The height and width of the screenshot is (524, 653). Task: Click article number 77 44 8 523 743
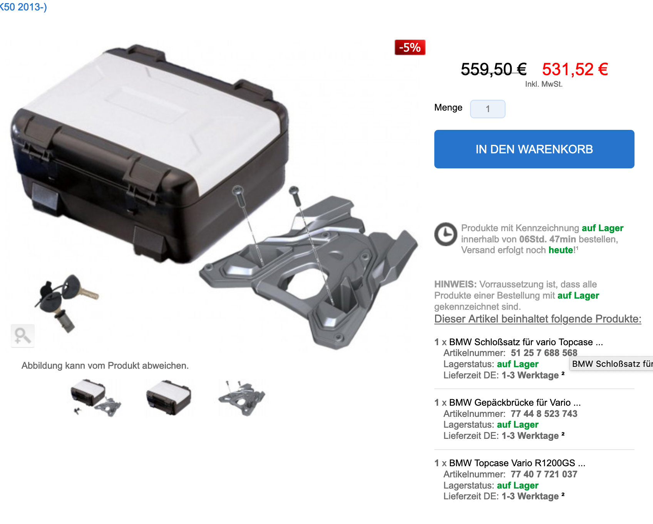pyautogui.click(x=544, y=414)
